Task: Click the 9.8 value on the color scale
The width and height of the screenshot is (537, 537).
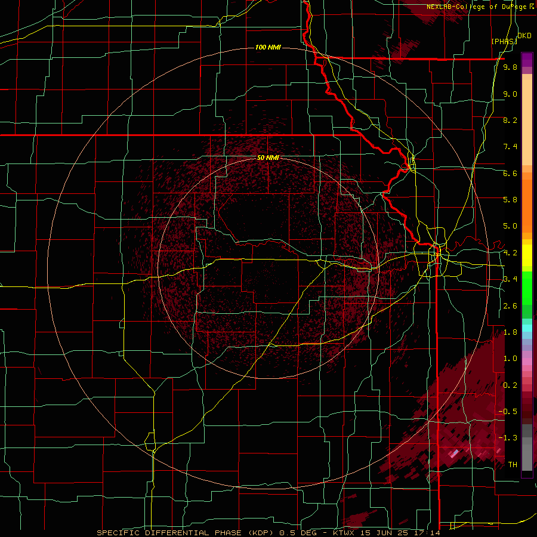Action: coord(510,67)
